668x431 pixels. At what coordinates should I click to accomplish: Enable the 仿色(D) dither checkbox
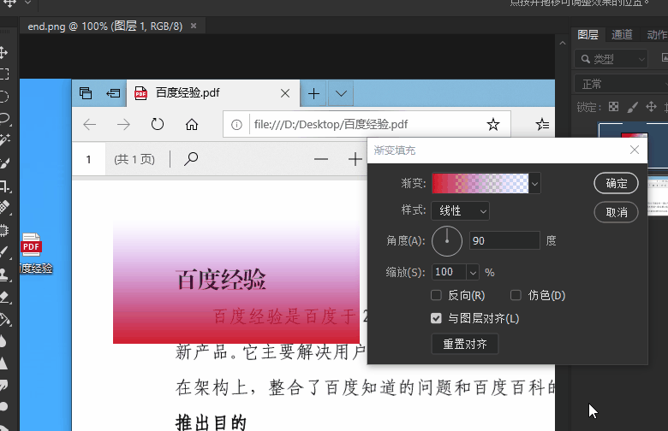click(516, 295)
